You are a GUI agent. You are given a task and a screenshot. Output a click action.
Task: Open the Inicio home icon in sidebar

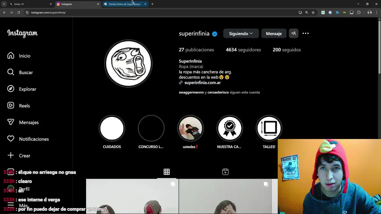[x=11, y=56]
